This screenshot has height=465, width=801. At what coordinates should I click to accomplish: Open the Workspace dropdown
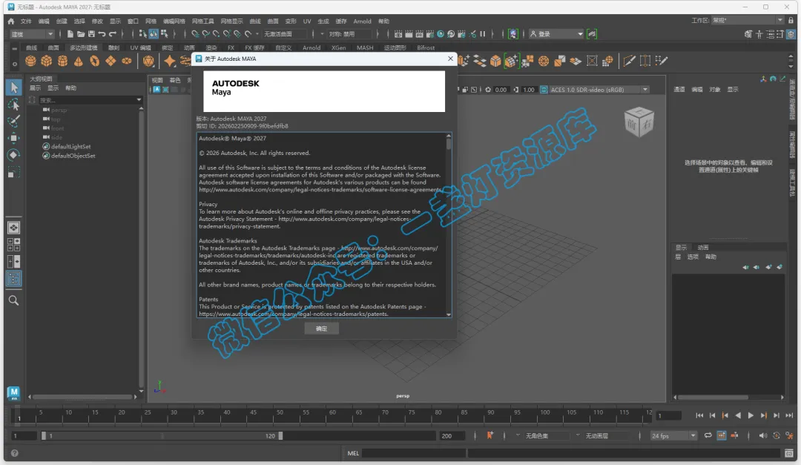pos(748,21)
